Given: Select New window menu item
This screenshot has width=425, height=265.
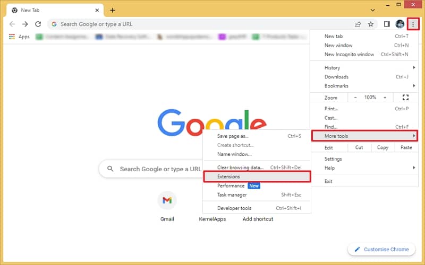Looking at the screenshot, I should (364, 45).
